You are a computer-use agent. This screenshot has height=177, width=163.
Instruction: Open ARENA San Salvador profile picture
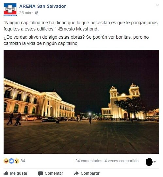(10, 10)
